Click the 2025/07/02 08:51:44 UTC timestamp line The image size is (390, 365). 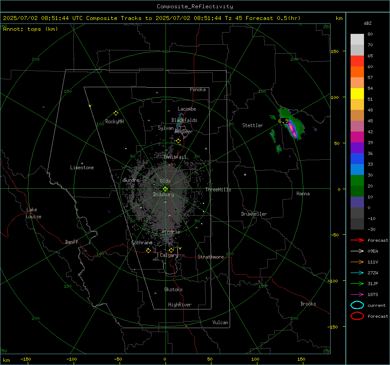tap(152, 18)
